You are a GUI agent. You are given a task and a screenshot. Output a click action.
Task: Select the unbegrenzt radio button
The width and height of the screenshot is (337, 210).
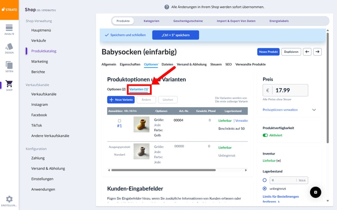point(265,189)
